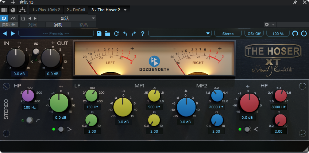Click the IN 0.0 dB value field
Image resolution: width=309 pixels, height=153 pixels.
point(19,74)
